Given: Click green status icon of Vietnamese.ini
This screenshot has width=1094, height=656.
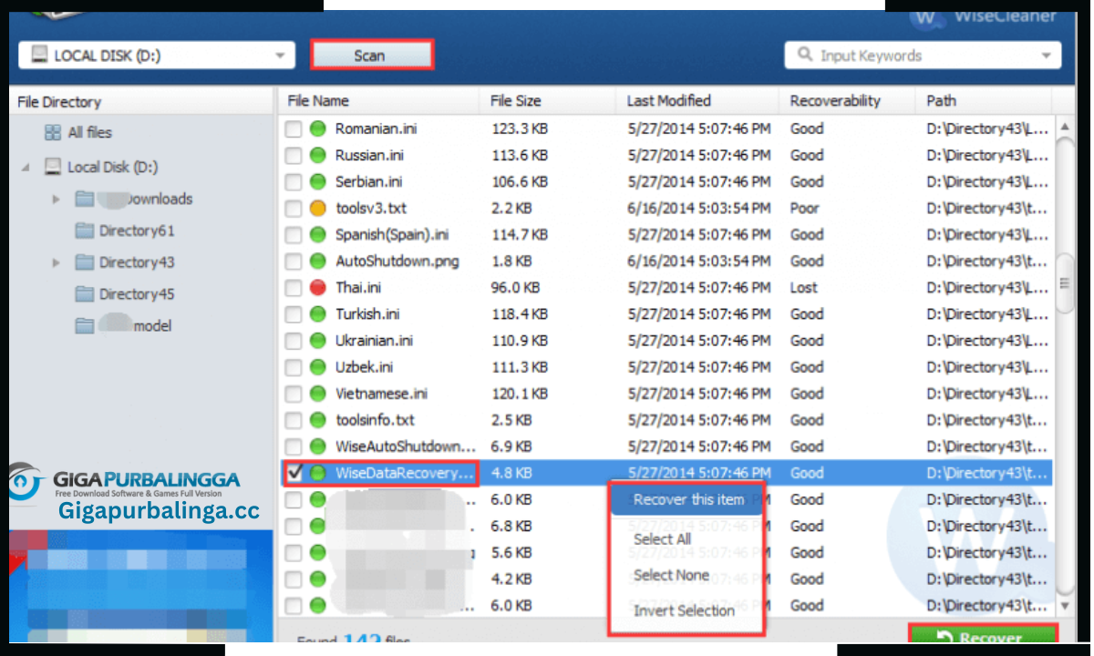Looking at the screenshot, I should 317,394.
